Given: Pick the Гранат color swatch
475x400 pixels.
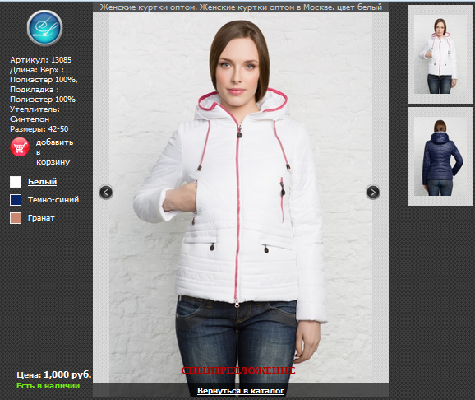Looking at the screenshot, I should [16, 218].
